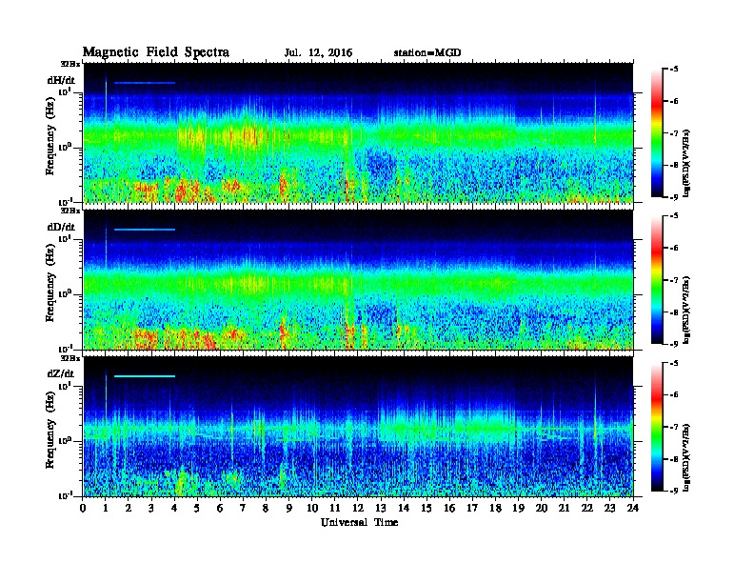Click the 10^1 frequency tick of dH/dt panel
754x583 pixels.
(65, 91)
